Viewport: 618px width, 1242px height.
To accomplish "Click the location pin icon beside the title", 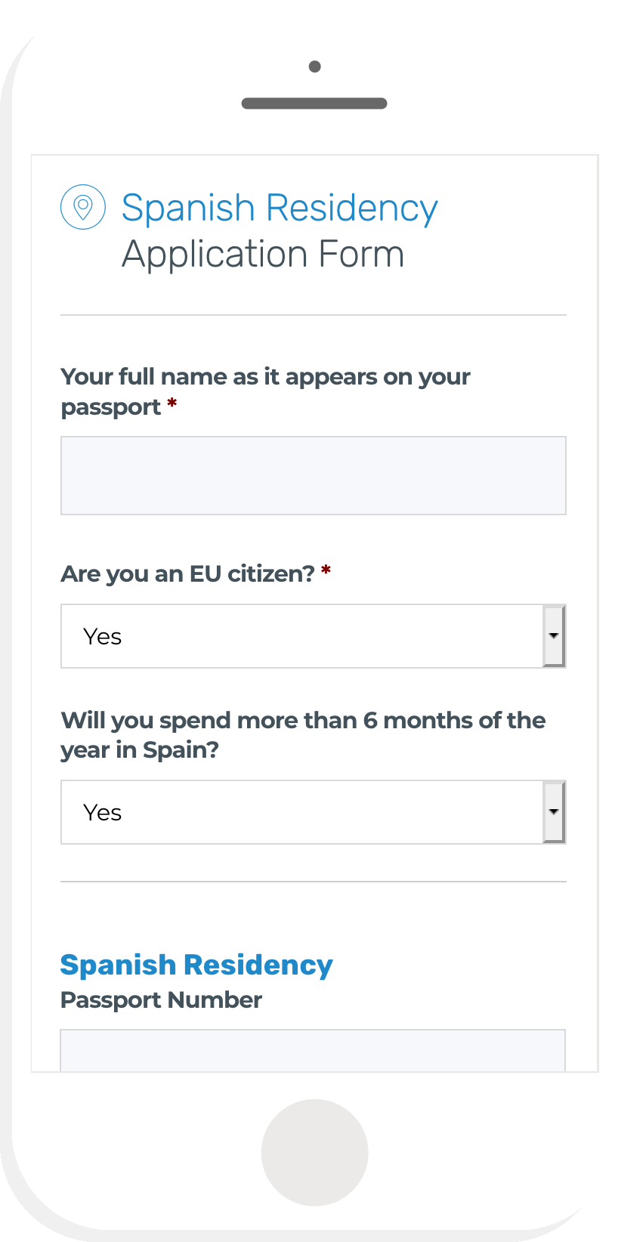I will (83, 207).
